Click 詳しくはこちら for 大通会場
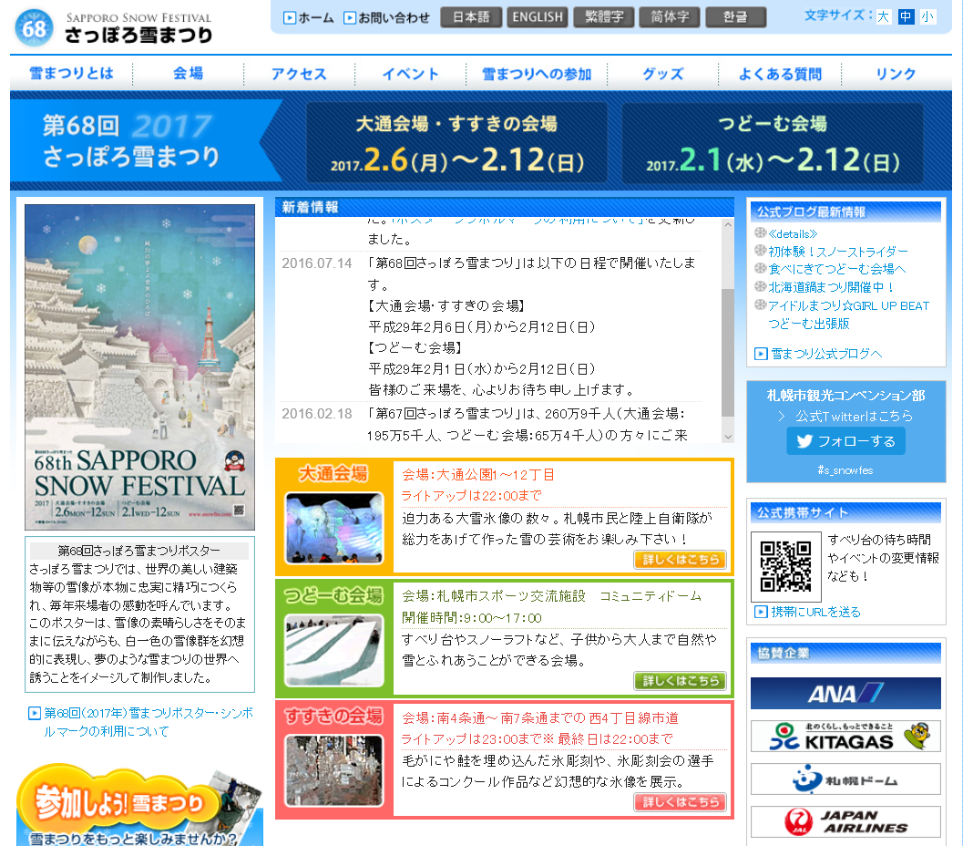 point(680,559)
